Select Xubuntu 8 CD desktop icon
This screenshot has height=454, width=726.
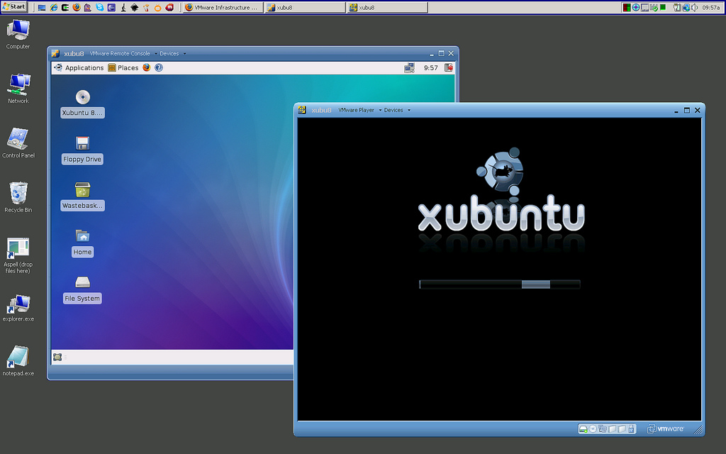tap(82, 104)
